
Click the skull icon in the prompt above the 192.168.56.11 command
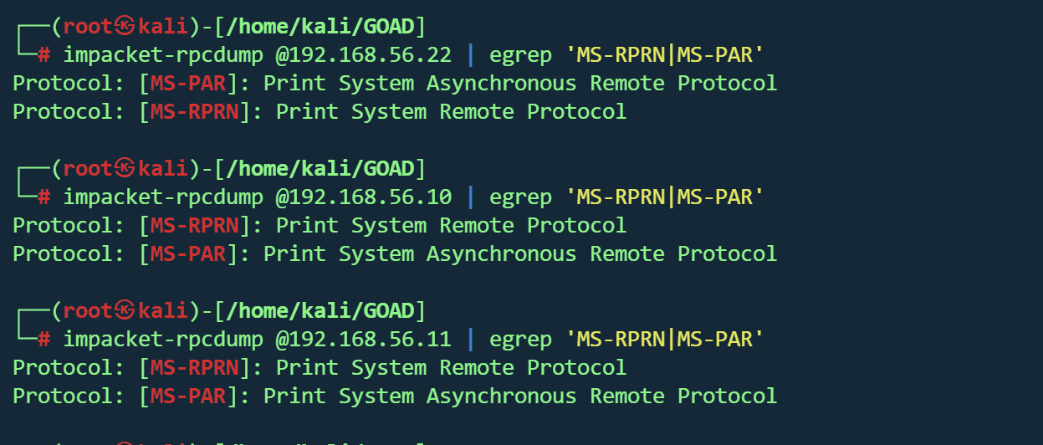pos(125,311)
